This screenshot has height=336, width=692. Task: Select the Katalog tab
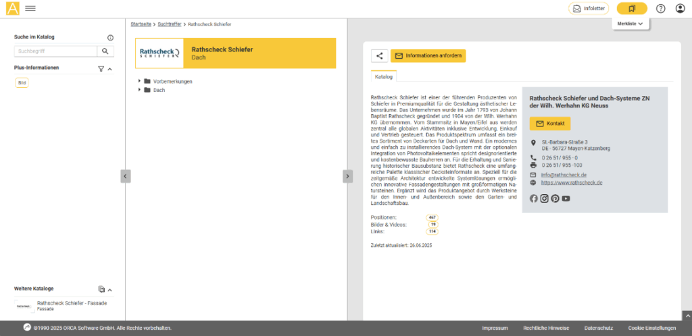384,76
